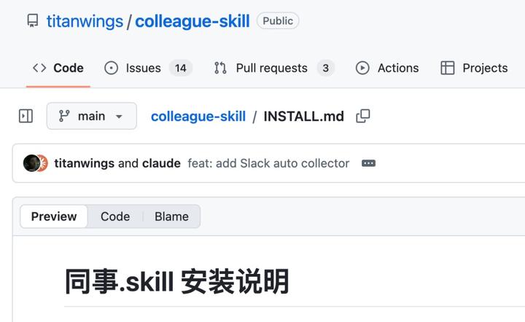Click the Pull requests branch icon

pyautogui.click(x=220, y=68)
